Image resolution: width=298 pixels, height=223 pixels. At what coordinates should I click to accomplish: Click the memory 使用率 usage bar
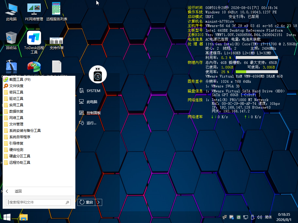257,72
